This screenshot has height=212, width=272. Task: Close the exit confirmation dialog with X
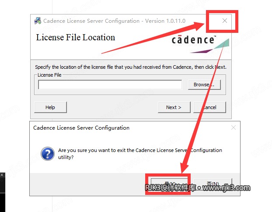[x=234, y=127]
